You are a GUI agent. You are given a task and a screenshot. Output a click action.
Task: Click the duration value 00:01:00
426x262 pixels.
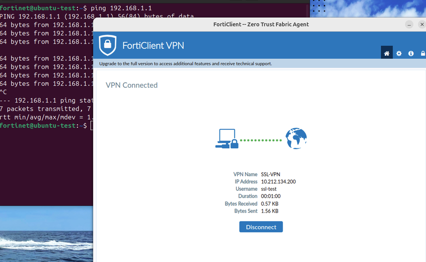tap(270, 196)
